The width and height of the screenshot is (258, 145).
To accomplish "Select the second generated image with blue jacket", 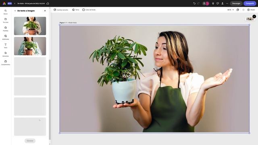I will point(30,46).
